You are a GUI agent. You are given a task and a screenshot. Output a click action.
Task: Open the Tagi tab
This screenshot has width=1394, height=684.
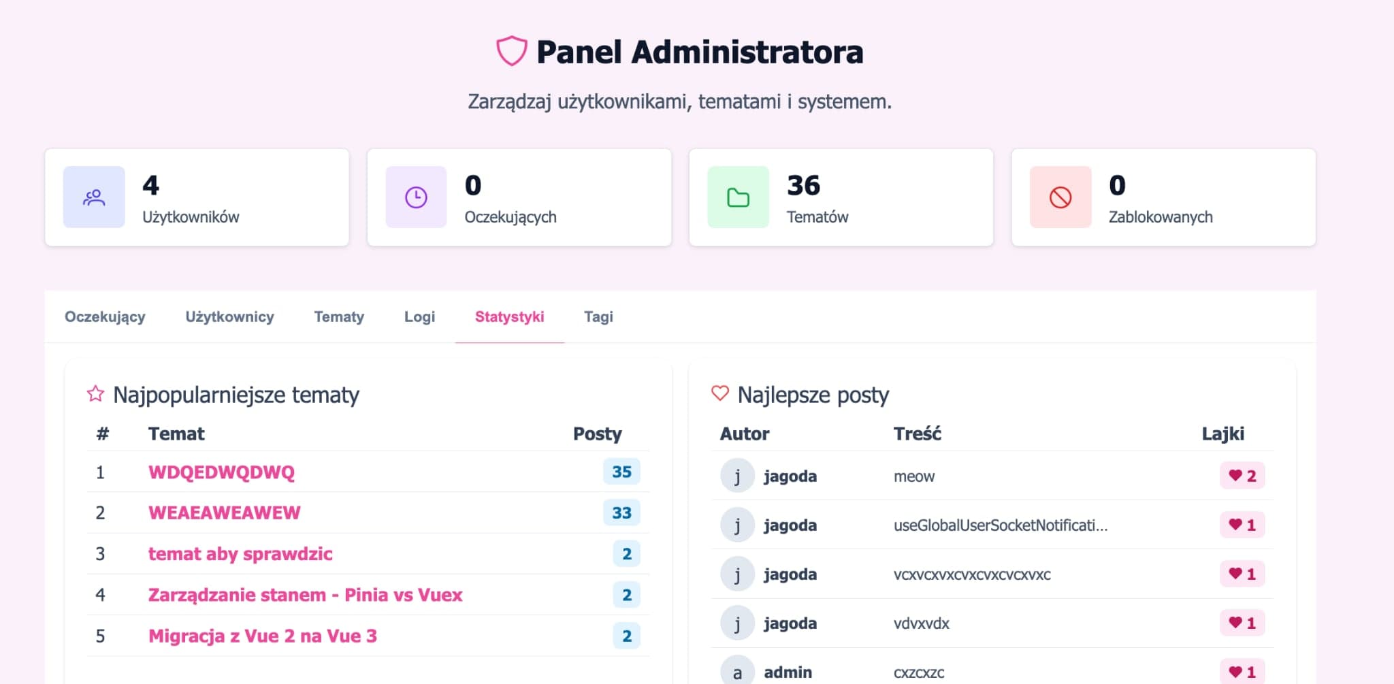[x=598, y=316]
